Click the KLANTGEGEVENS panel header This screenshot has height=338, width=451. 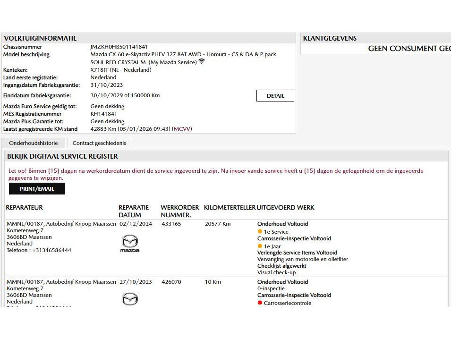330,38
